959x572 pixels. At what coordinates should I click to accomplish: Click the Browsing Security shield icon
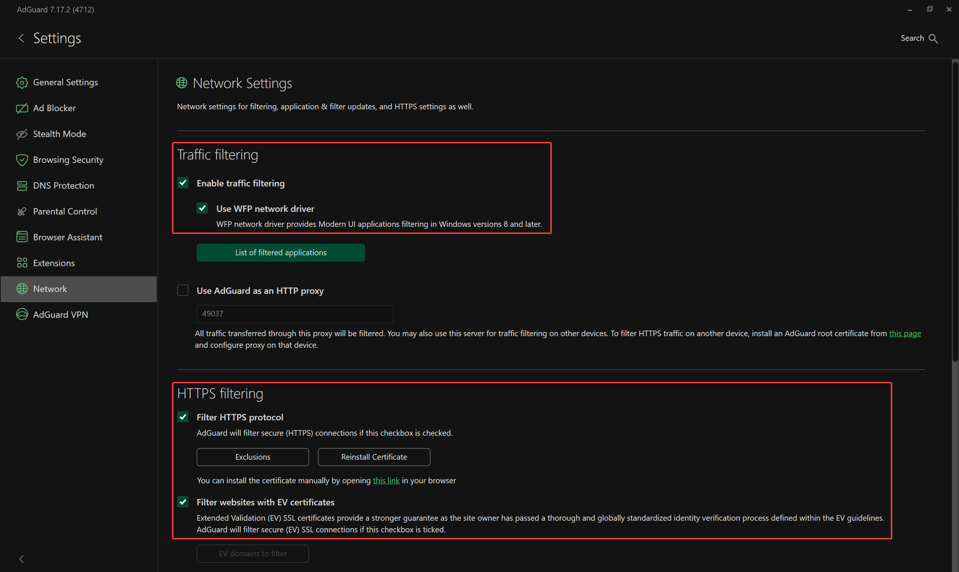point(22,160)
